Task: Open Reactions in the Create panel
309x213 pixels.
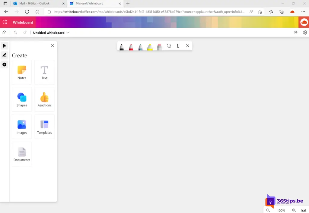Action: 44,99
